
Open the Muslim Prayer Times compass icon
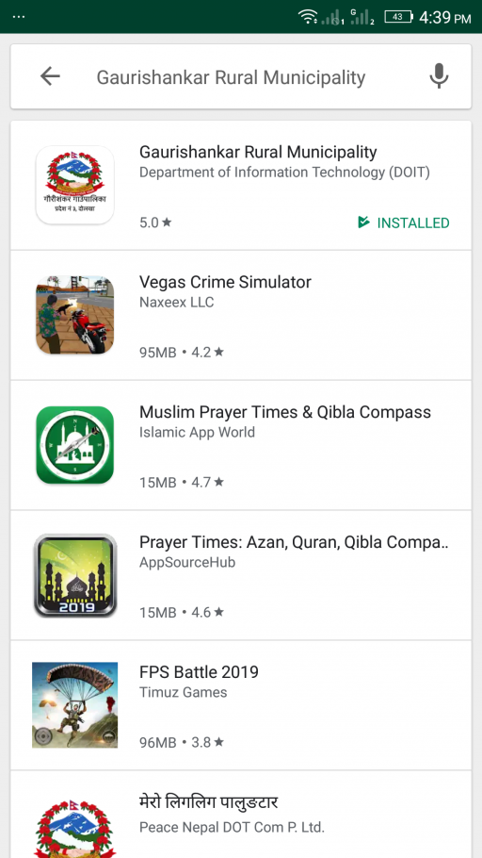75,445
